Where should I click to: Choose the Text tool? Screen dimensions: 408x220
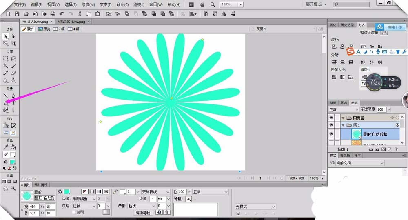[x=13, y=103]
